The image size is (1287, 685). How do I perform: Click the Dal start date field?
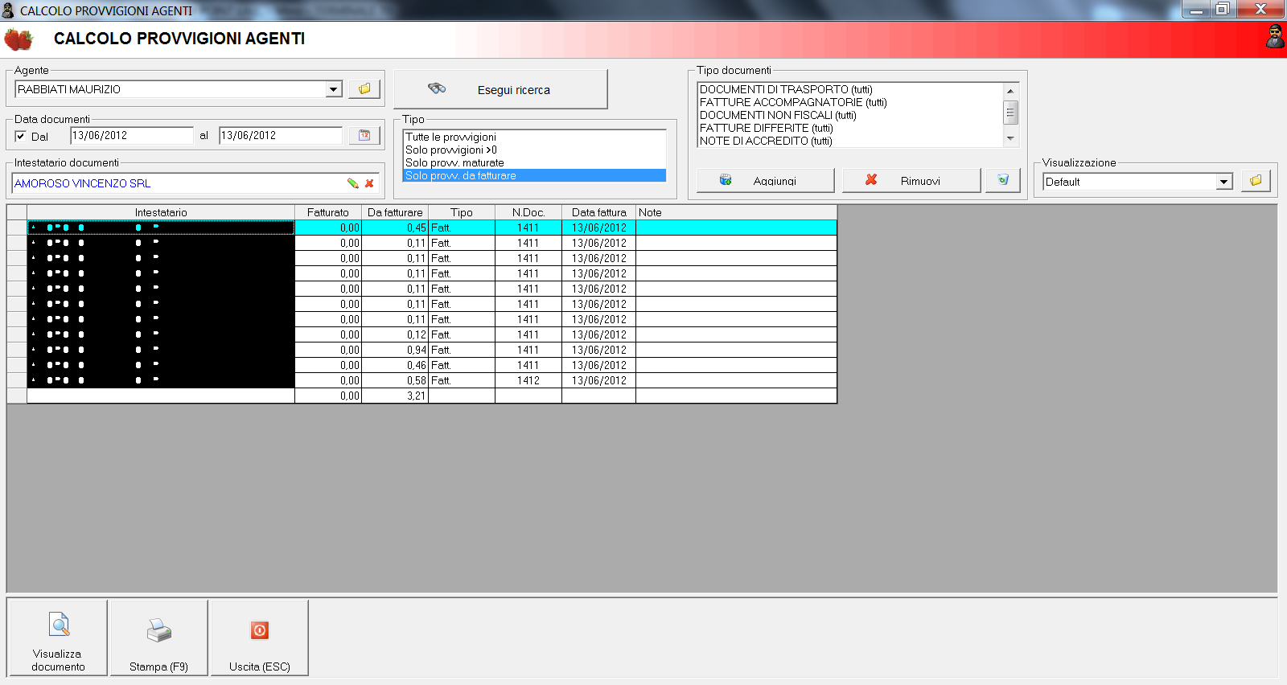pos(132,136)
